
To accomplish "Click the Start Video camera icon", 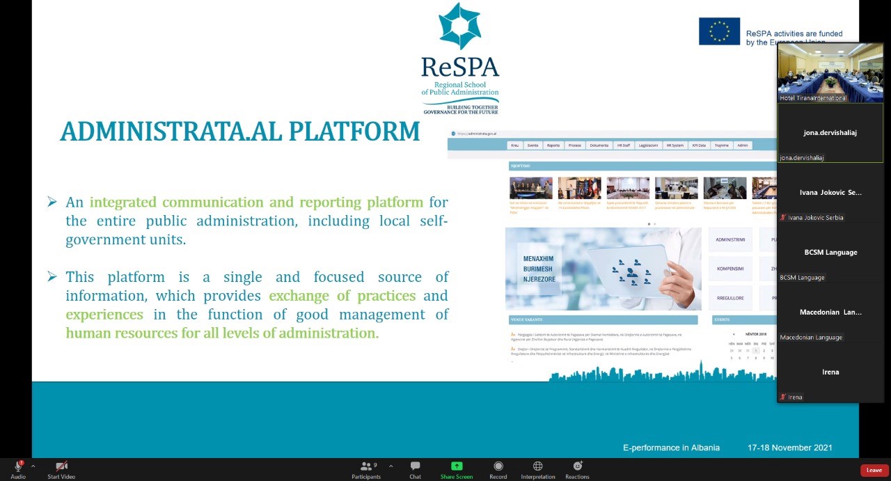I will [x=61, y=466].
